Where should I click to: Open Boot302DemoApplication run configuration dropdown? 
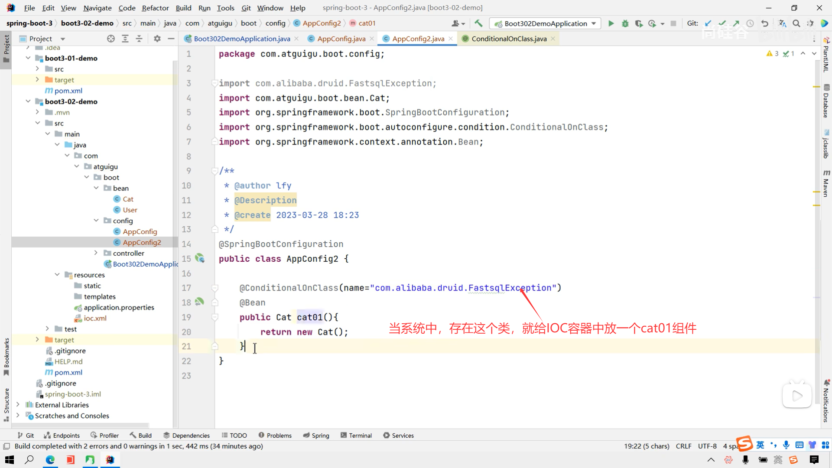tap(545, 23)
